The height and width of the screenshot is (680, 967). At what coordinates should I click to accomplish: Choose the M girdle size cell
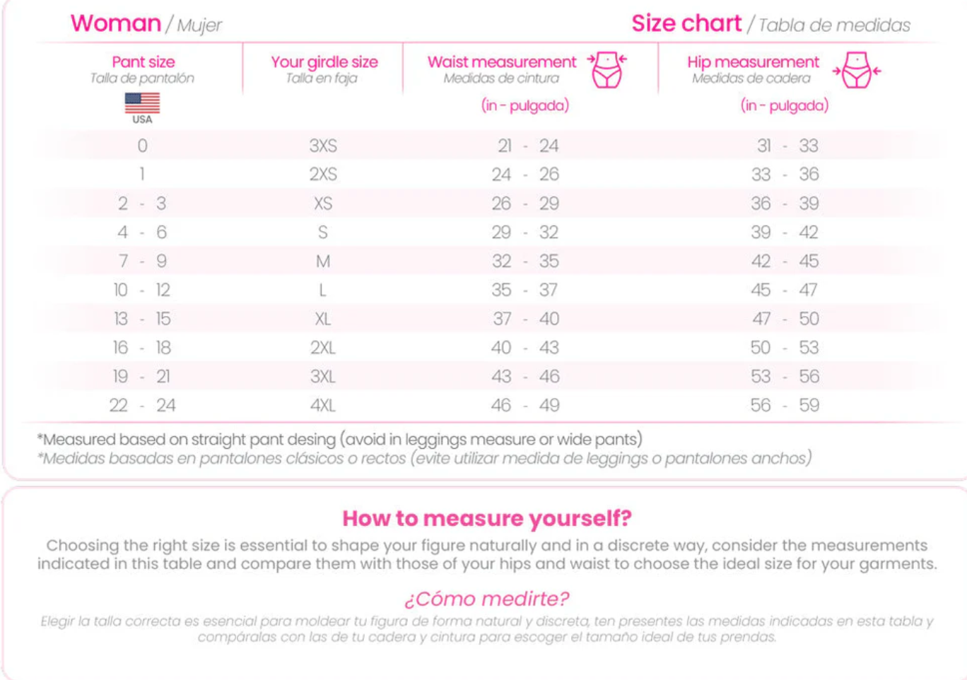[x=323, y=262]
